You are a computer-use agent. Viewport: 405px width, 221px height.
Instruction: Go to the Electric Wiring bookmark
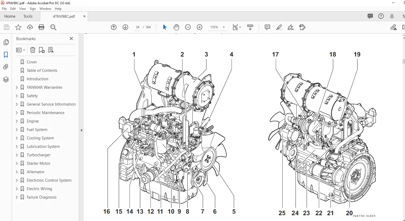(x=39, y=189)
